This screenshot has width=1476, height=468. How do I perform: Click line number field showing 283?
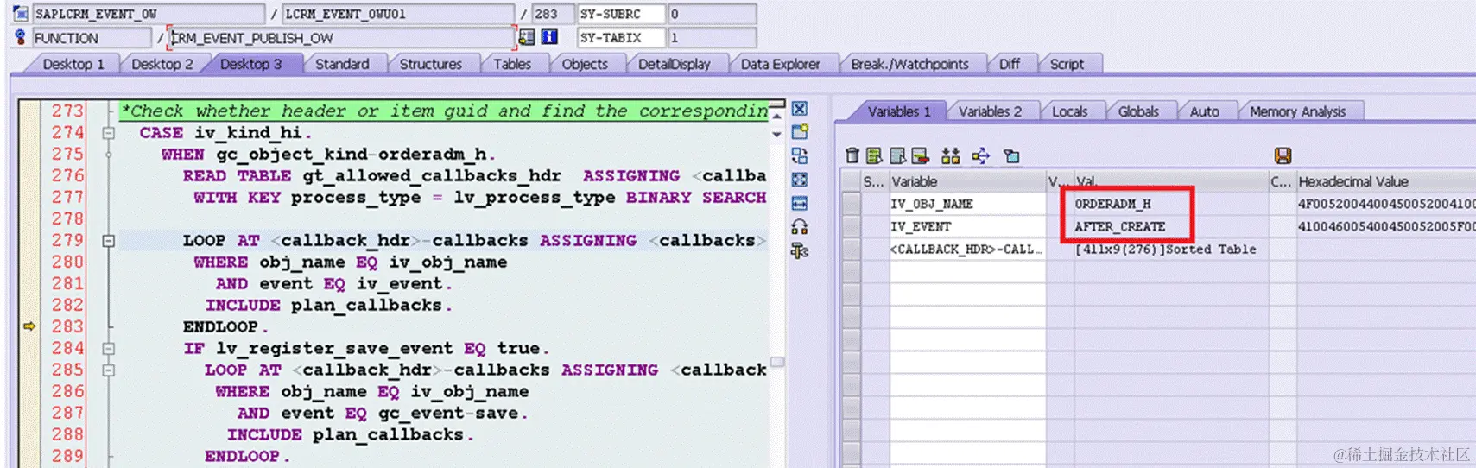pos(553,14)
